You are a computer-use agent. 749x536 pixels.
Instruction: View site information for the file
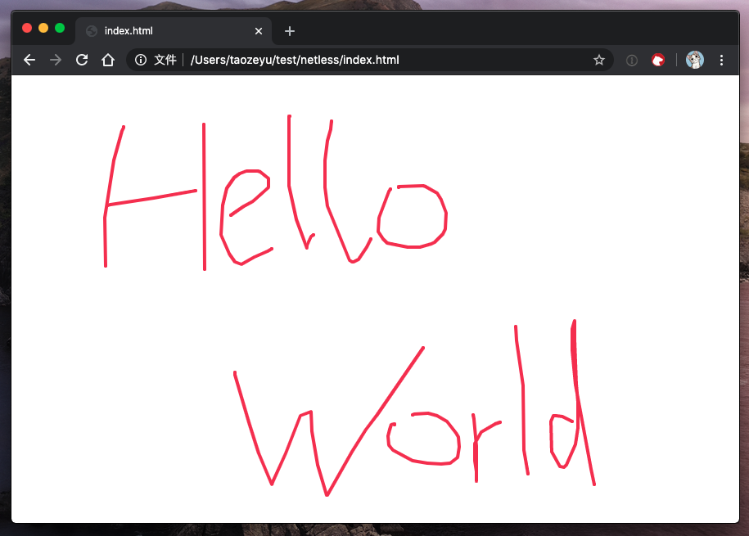[x=141, y=60]
